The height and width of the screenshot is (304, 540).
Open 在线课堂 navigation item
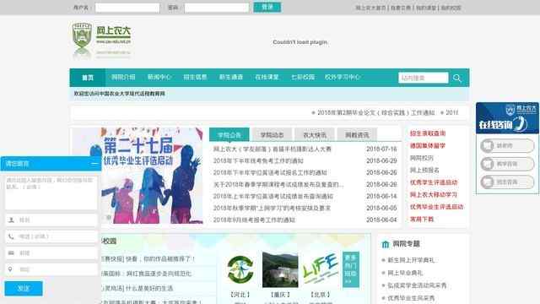[x=267, y=77]
